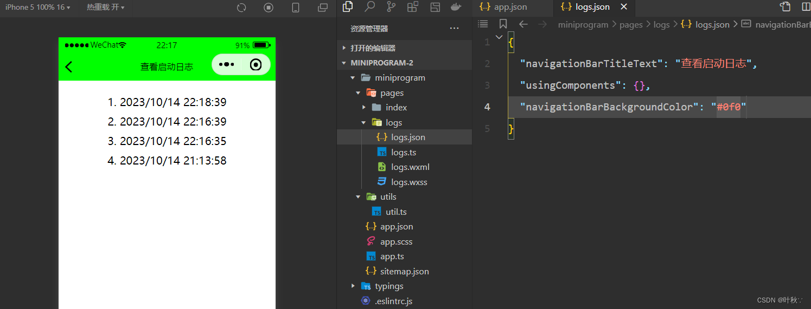
Task: Open logs.ts file
Action: pos(404,152)
